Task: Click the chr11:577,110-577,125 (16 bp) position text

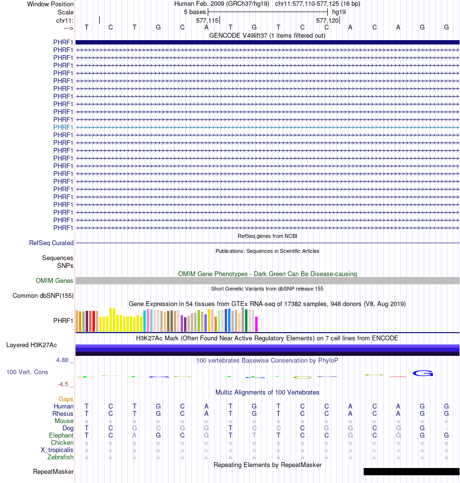Action: pos(318,4)
